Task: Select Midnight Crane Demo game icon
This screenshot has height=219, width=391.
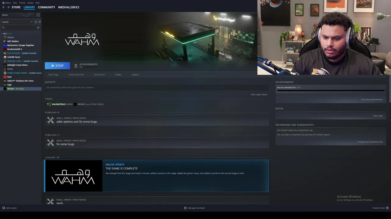Action: click(x=5, y=65)
